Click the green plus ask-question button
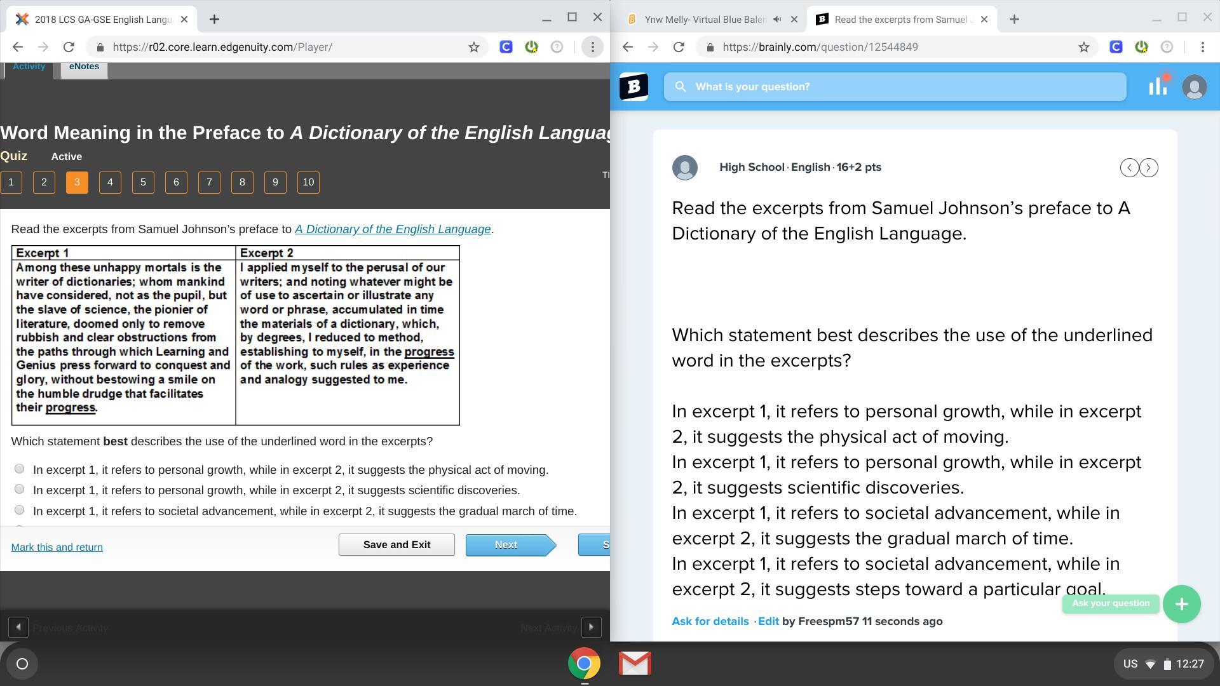The width and height of the screenshot is (1220, 686). click(1181, 604)
